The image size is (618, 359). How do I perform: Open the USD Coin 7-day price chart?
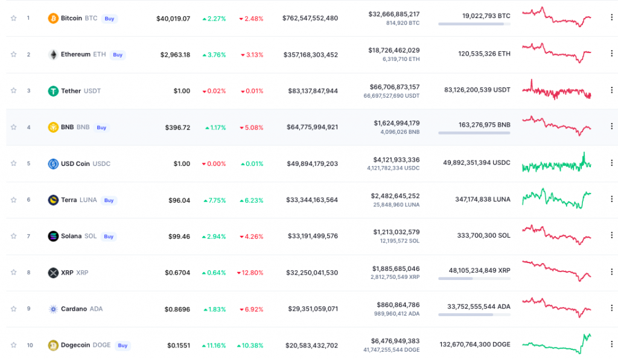pos(556,163)
